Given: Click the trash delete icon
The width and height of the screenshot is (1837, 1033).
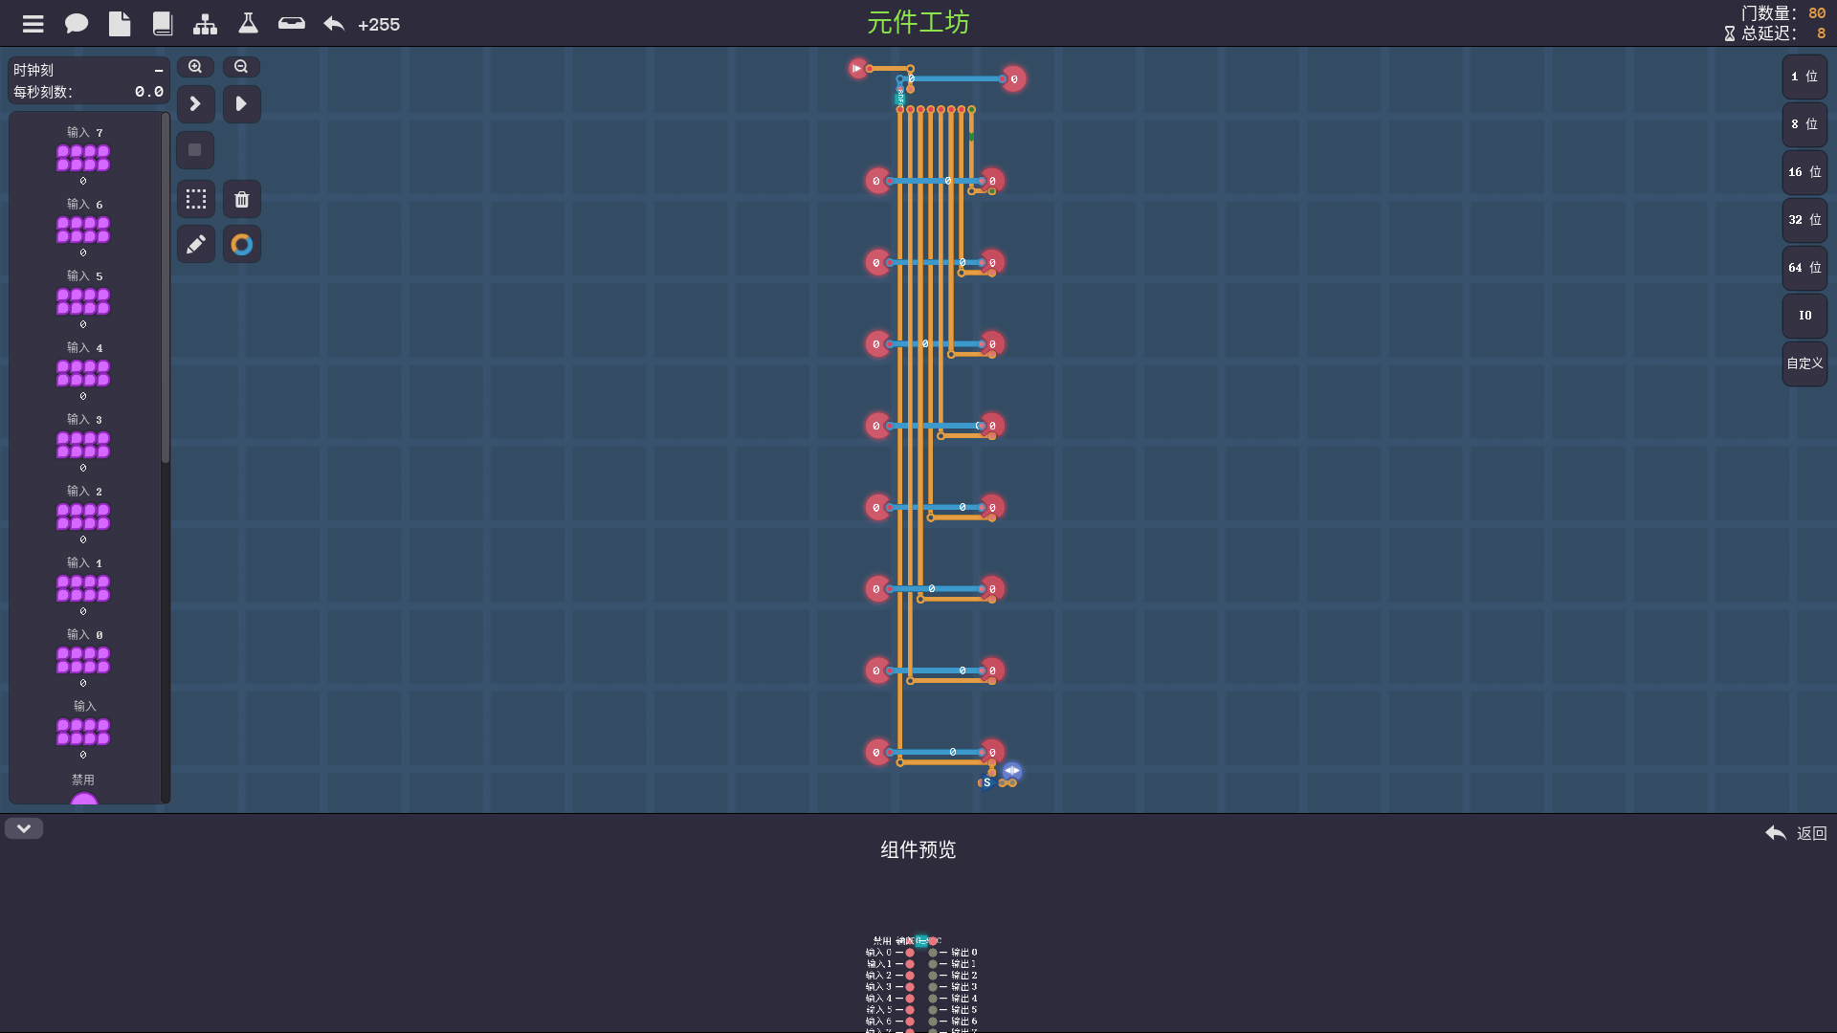Looking at the screenshot, I should pos(242,199).
